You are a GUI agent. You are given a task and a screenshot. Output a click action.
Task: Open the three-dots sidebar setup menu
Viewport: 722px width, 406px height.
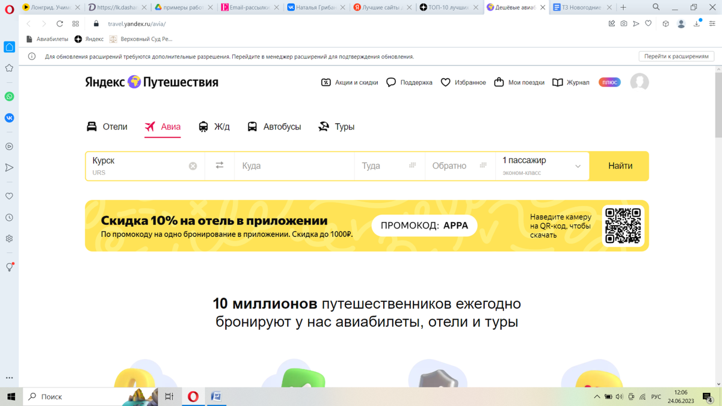pos(10,378)
